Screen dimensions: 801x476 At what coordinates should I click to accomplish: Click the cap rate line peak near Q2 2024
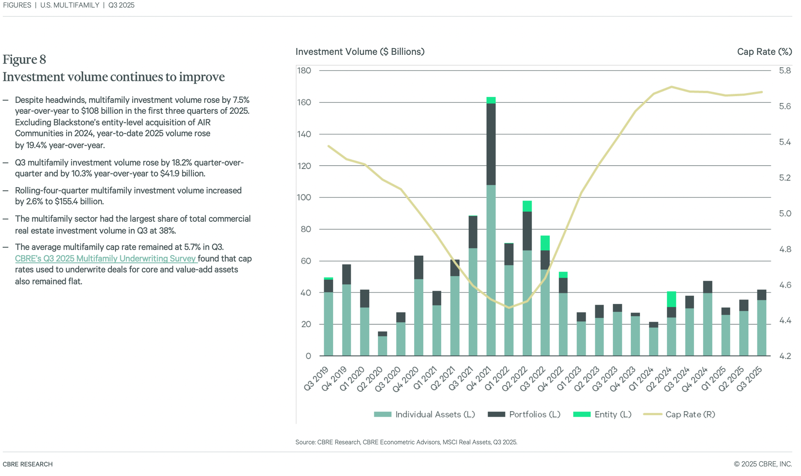672,87
